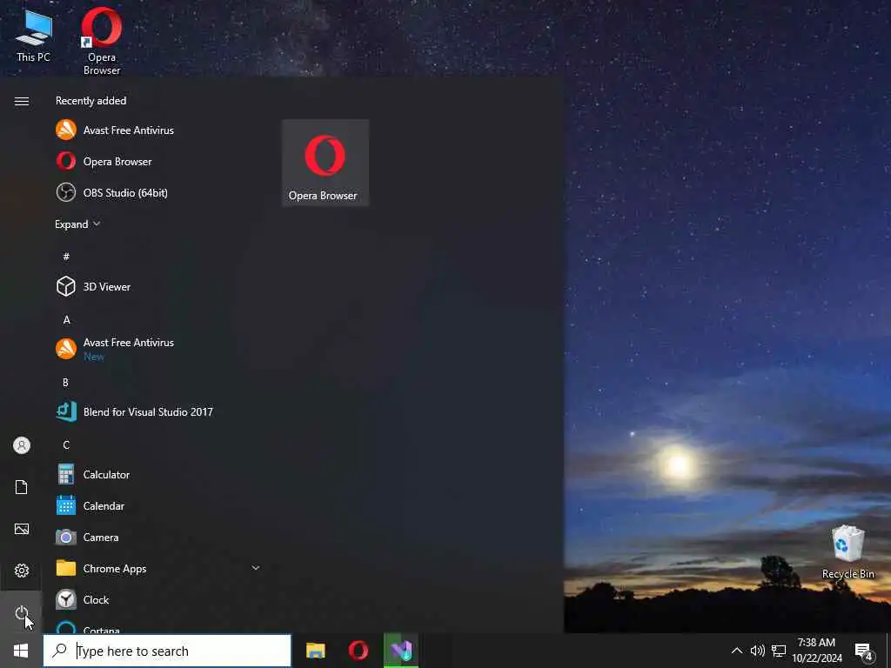Jump to the # letter group header
This screenshot has width=891, height=668.
coord(66,257)
